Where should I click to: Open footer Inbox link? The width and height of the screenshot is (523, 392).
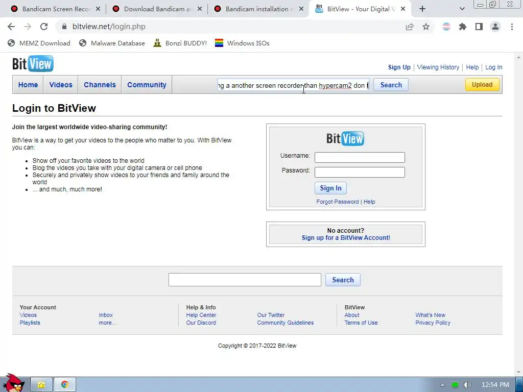tap(106, 315)
